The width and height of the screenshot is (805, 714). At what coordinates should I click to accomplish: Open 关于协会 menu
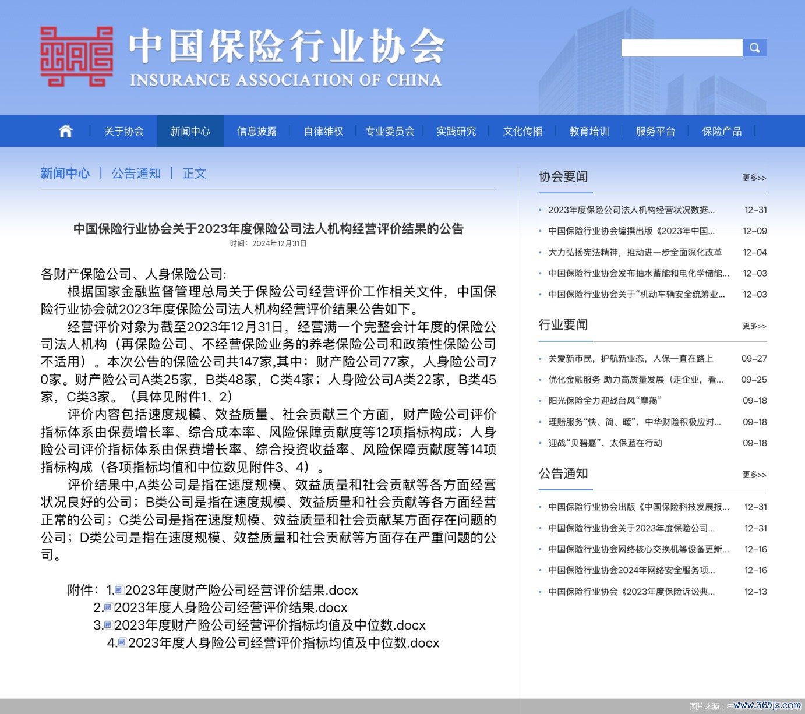[124, 131]
